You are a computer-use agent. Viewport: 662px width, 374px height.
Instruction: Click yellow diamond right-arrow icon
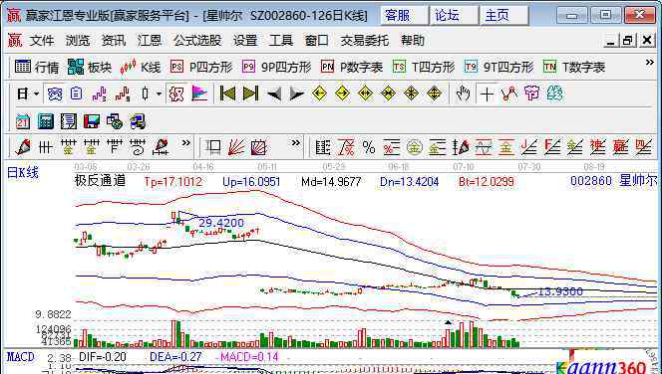coord(342,93)
